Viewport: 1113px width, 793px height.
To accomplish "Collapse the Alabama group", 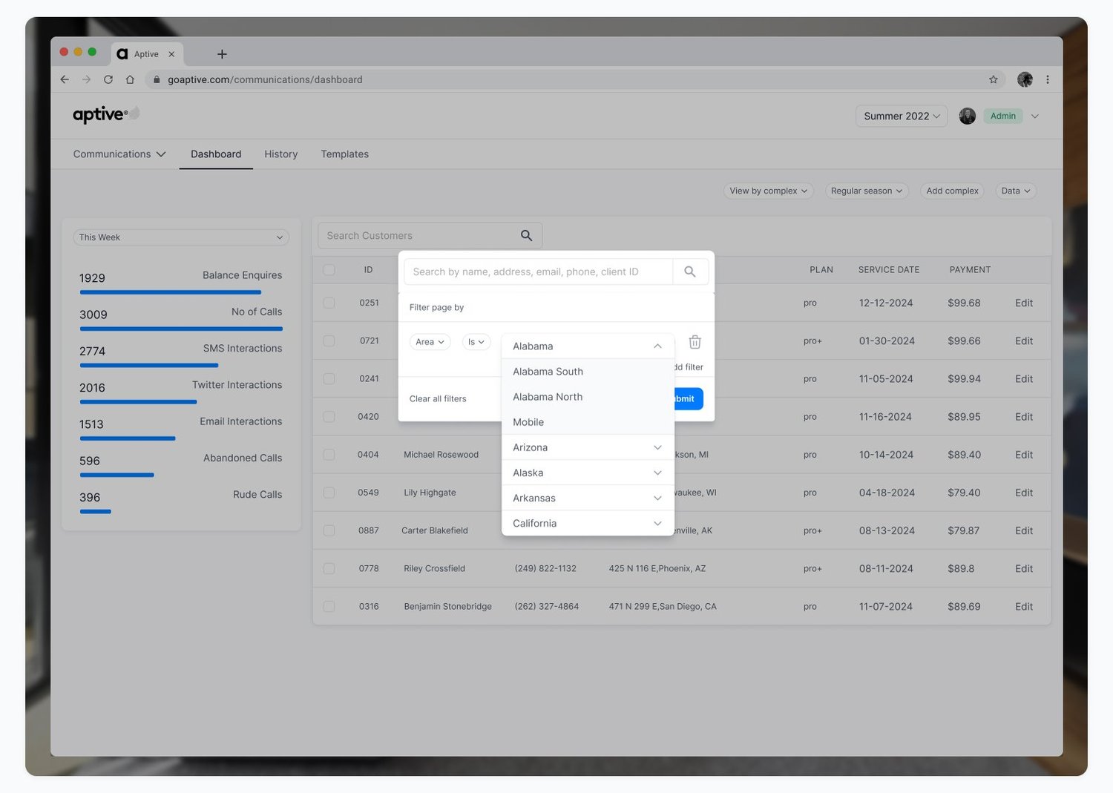I will (588, 346).
